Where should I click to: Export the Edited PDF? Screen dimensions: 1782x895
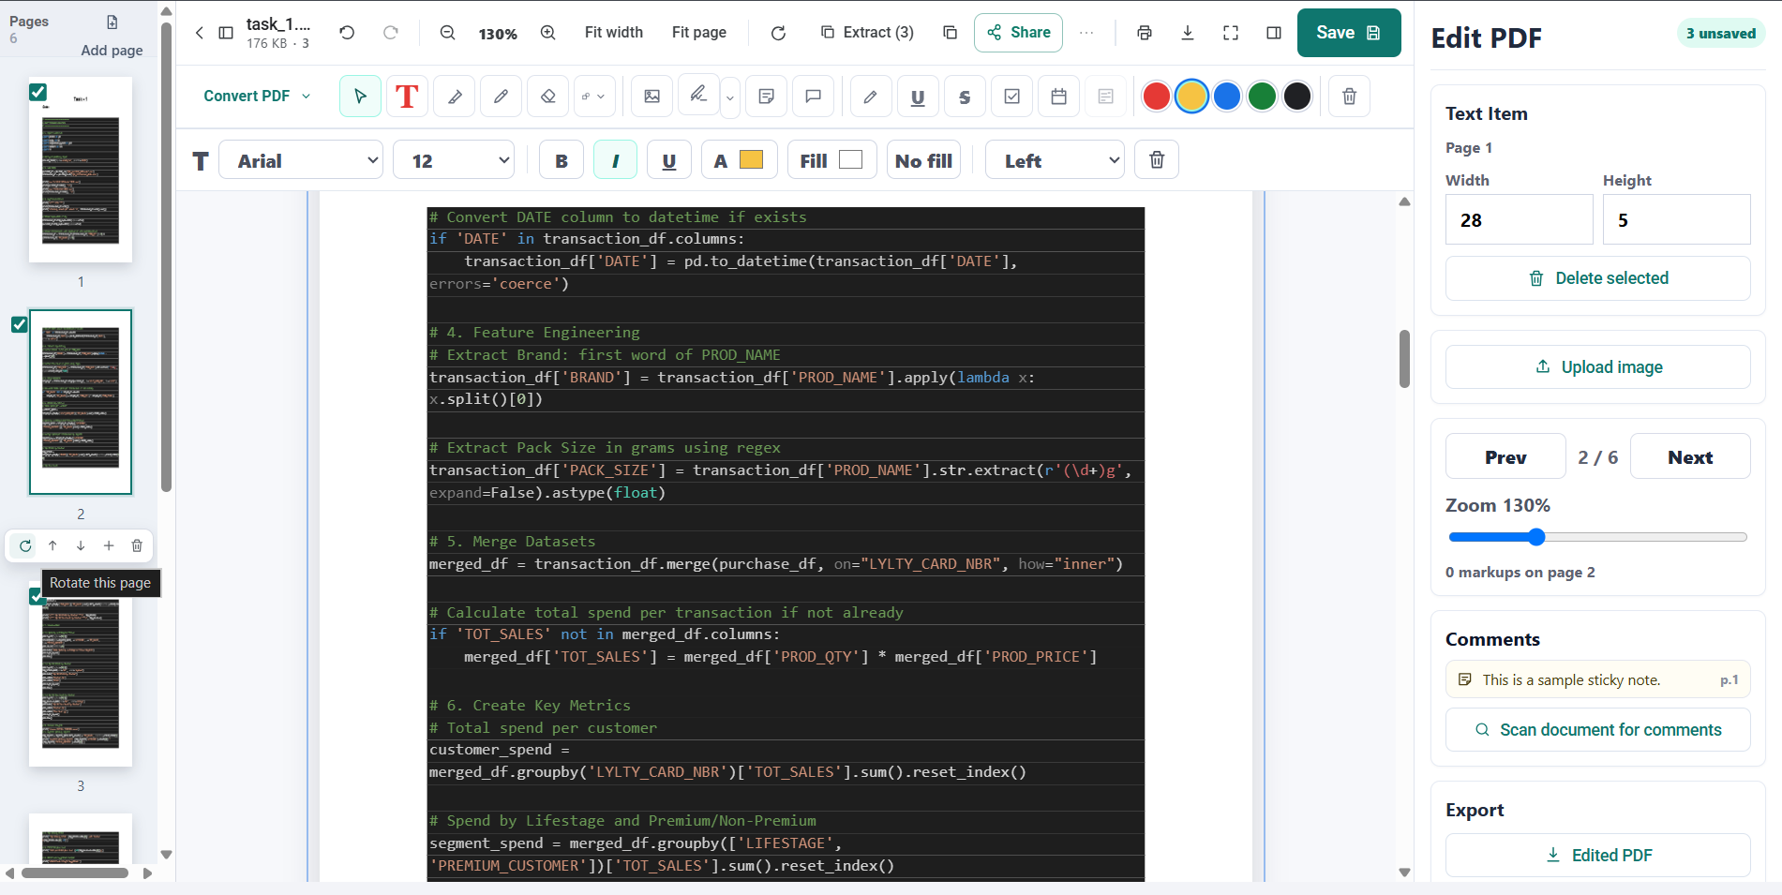click(x=1598, y=856)
